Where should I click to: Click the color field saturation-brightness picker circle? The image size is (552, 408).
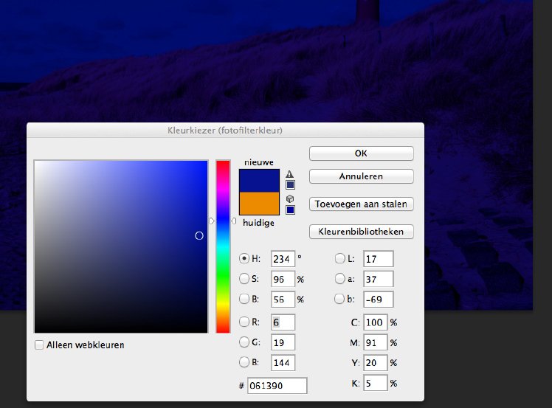pos(199,235)
